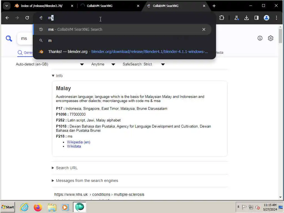Open the user profile avatar

pos(267,18)
